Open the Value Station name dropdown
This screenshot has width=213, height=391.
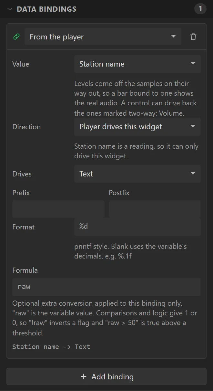(x=137, y=64)
